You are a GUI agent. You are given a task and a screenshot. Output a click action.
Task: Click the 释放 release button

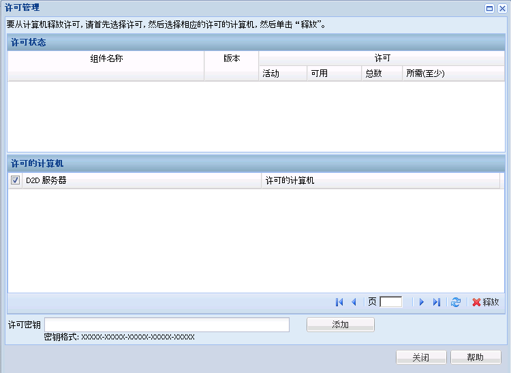pyautogui.click(x=486, y=302)
